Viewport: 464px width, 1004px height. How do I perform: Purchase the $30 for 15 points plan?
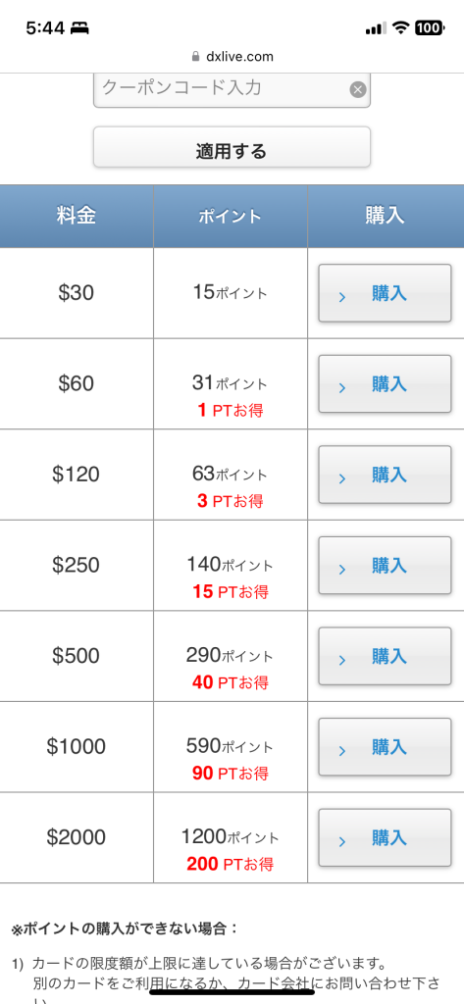(x=386, y=293)
